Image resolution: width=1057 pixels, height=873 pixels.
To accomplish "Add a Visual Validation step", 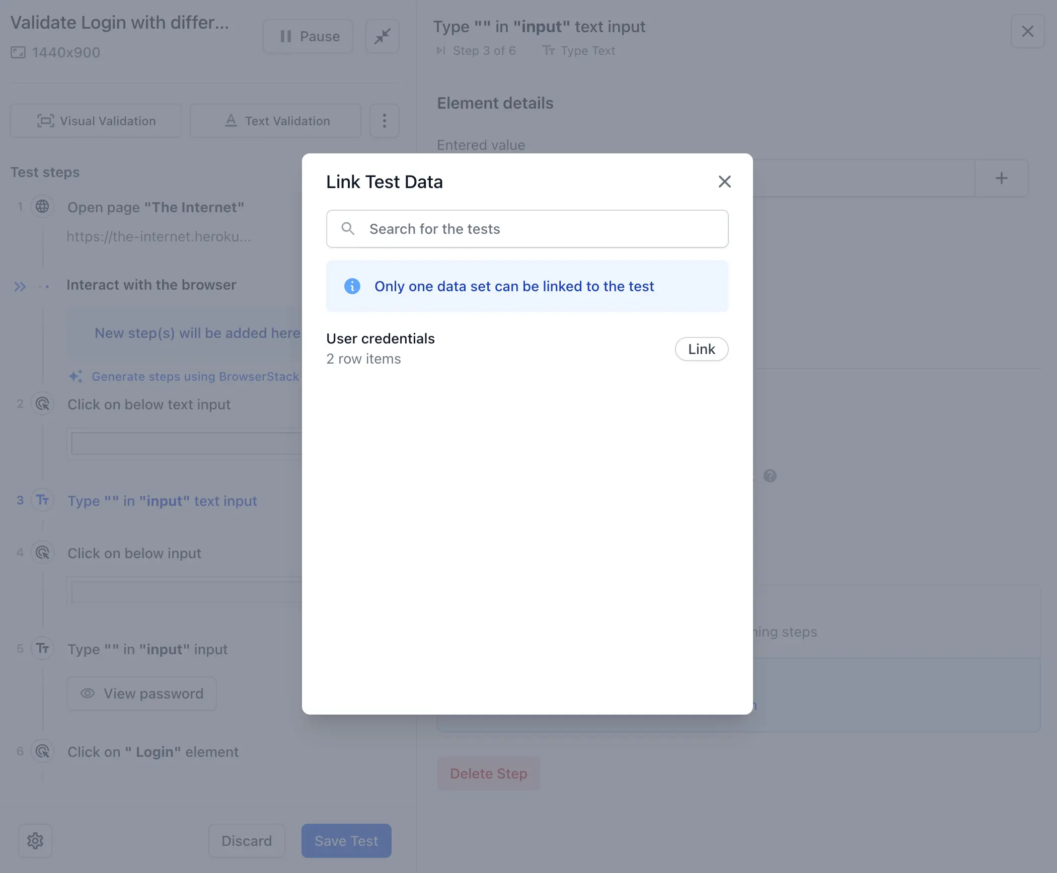I will pos(96,121).
